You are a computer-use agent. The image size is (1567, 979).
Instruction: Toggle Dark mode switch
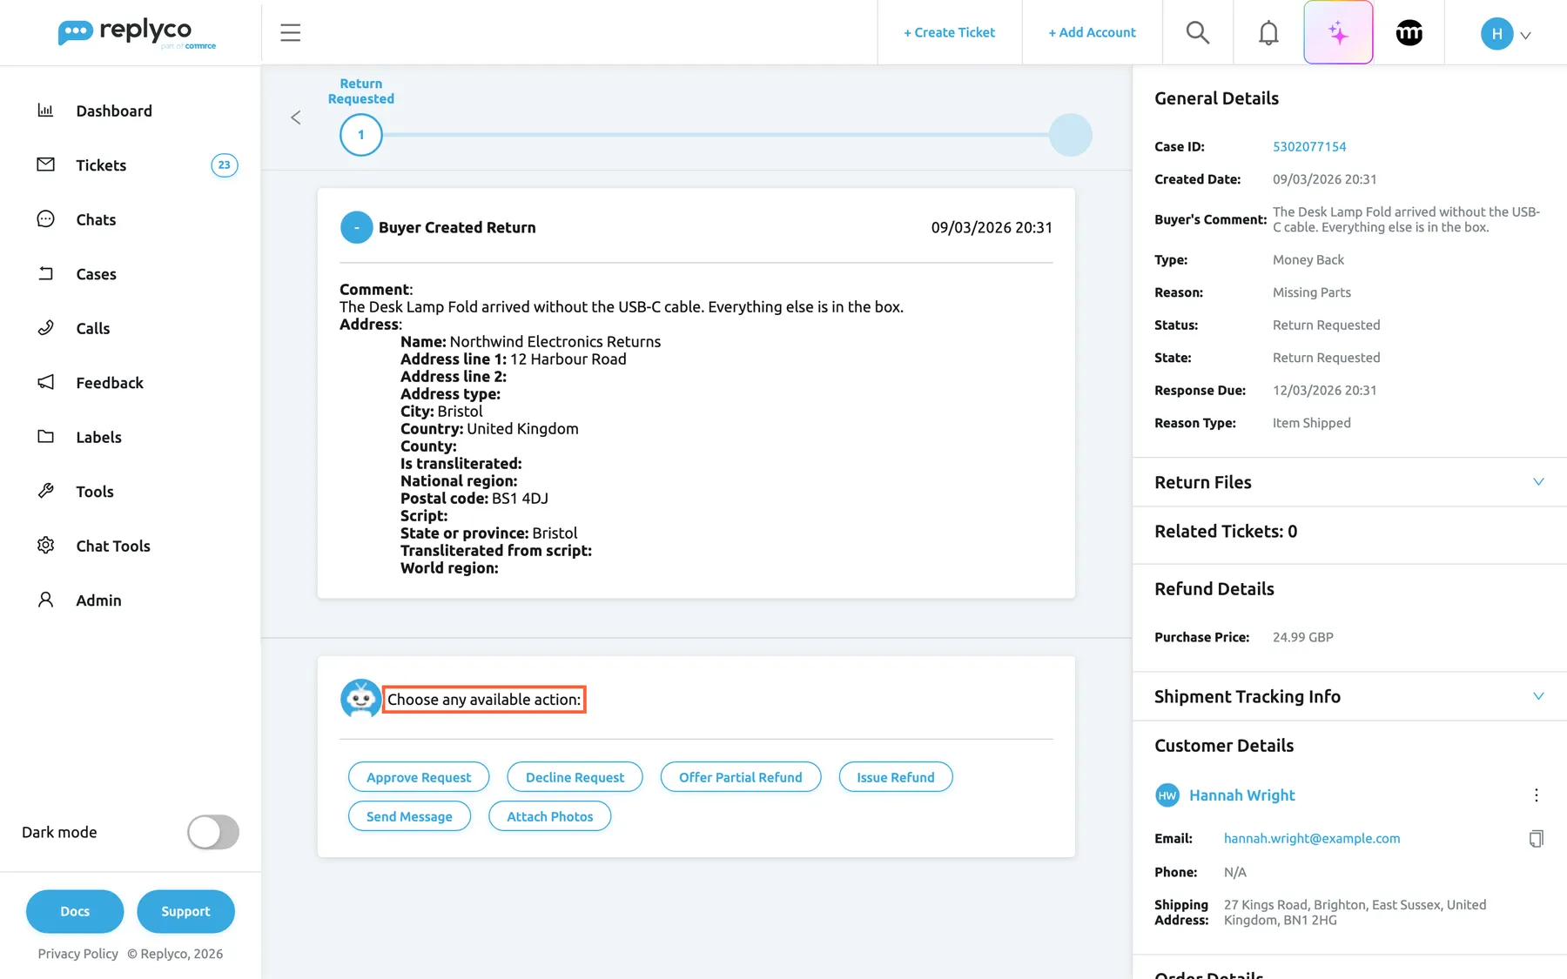click(x=213, y=832)
